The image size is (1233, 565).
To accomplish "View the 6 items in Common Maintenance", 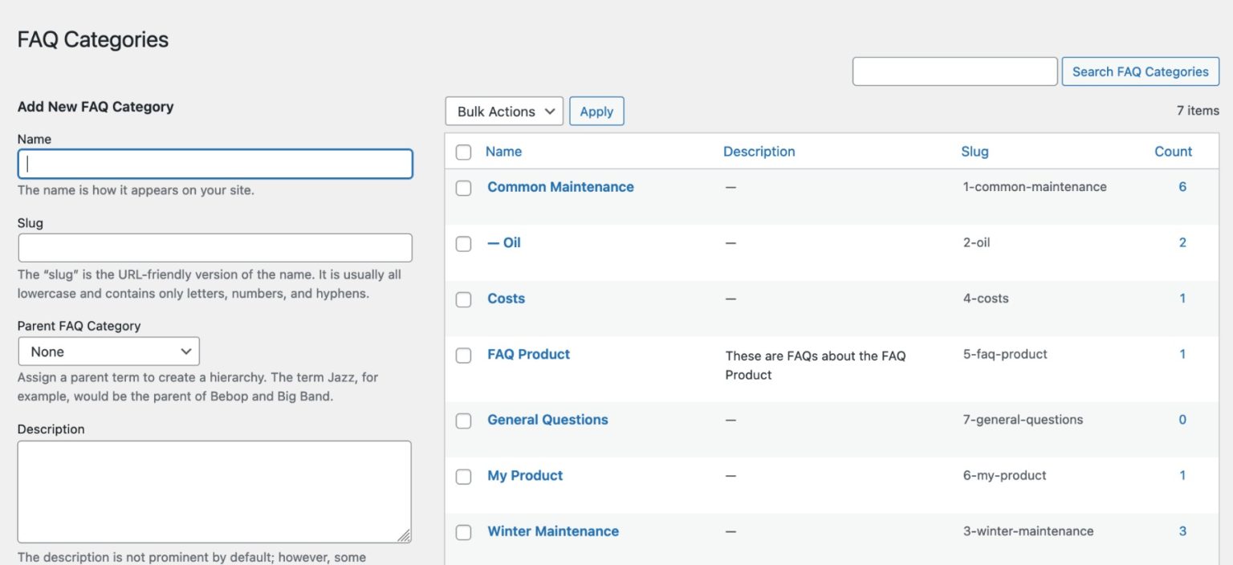I will click(1182, 186).
